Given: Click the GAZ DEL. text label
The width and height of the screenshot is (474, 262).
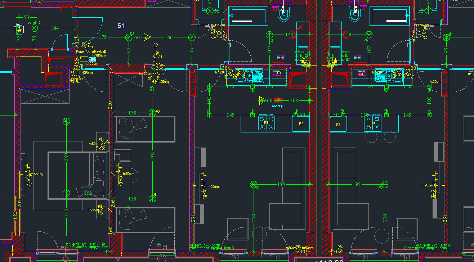Looking at the screenshot, I should 277,107.
